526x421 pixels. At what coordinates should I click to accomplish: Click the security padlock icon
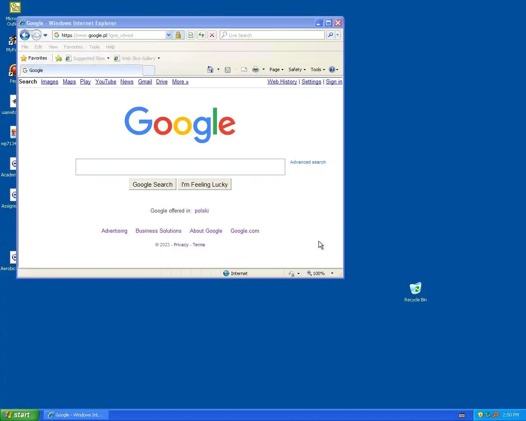point(178,35)
